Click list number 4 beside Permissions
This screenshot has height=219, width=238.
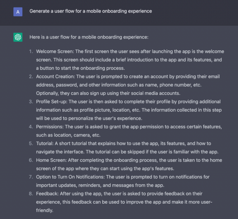pos(31,128)
